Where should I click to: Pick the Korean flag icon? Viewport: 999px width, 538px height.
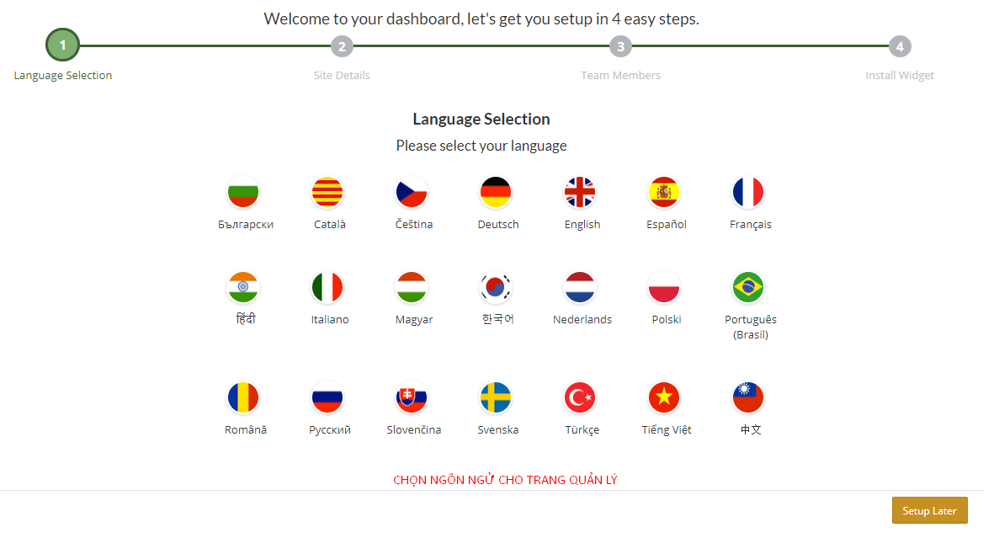pos(495,287)
